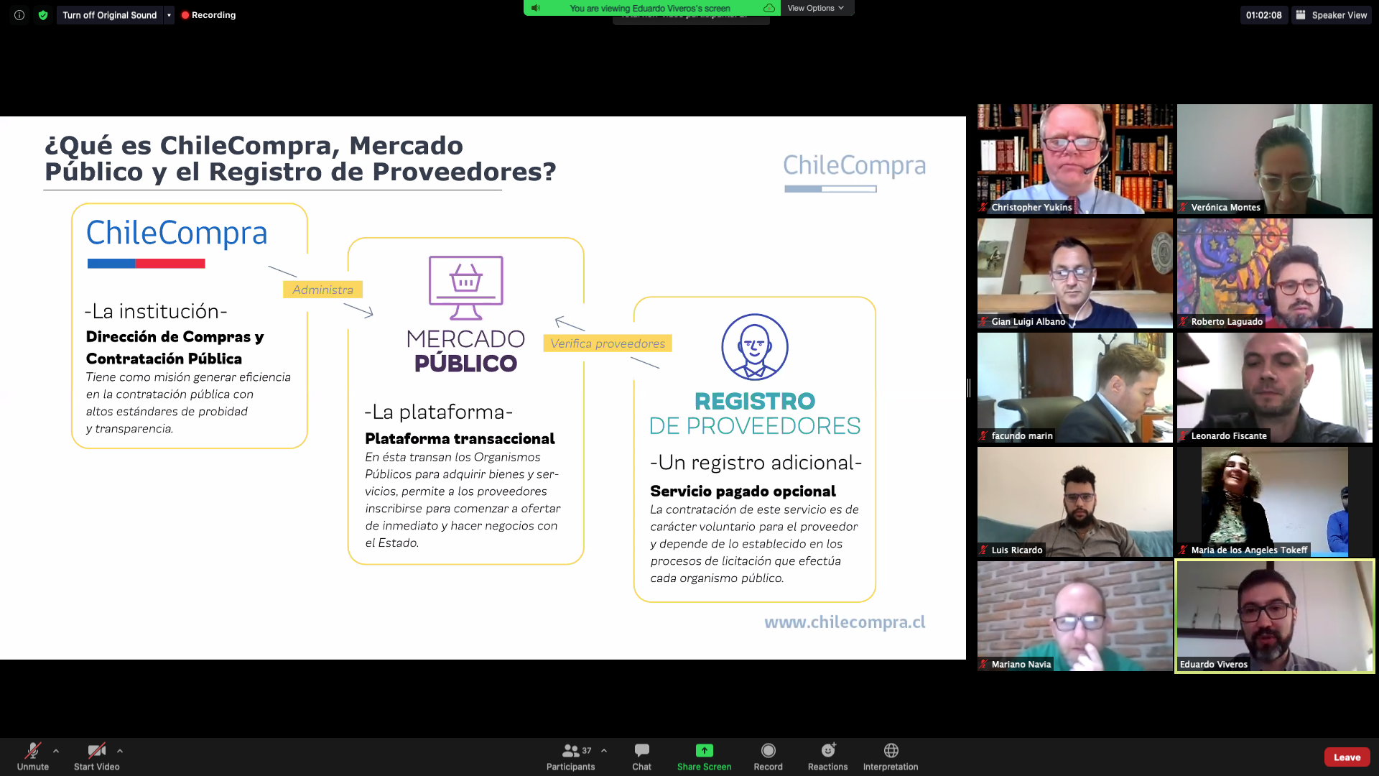Click the divider handle beside video gallery
The width and height of the screenshot is (1379, 776).
pos(969,388)
